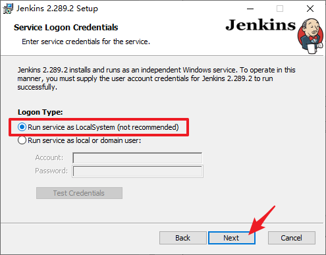The height and width of the screenshot is (255, 326).
Task: Click the Logon Type label
Action: (40, 112)
